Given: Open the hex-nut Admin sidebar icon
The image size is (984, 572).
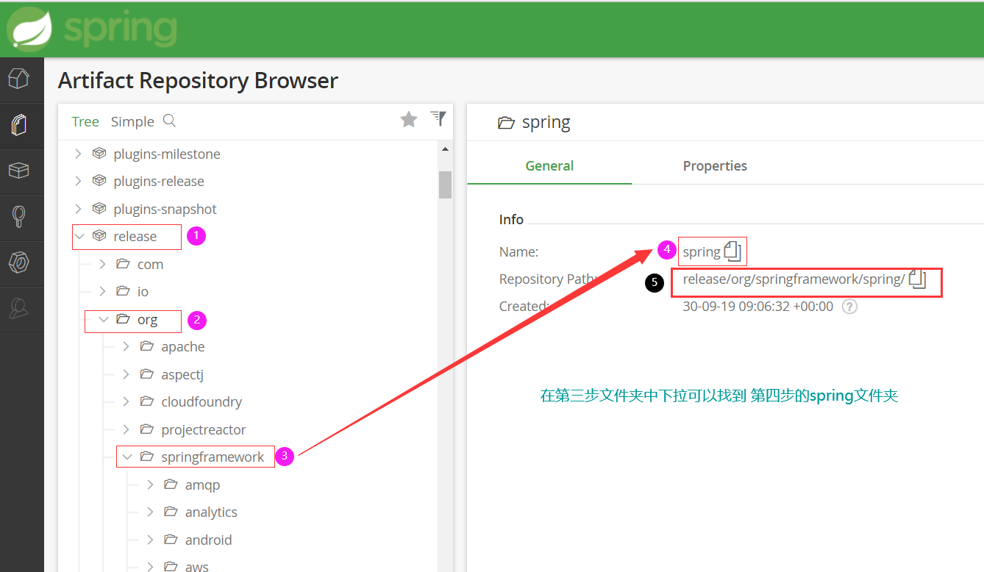Looking at the screenshot, I should 19,262.
